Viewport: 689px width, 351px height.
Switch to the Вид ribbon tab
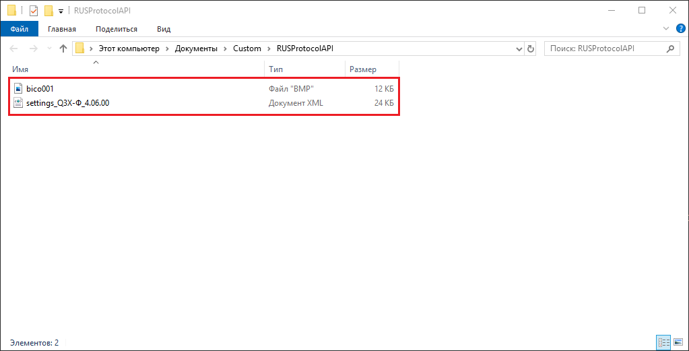[164, 29]
